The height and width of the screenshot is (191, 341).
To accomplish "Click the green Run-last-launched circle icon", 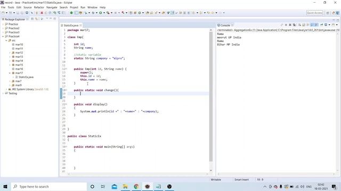I will [71, 13].
